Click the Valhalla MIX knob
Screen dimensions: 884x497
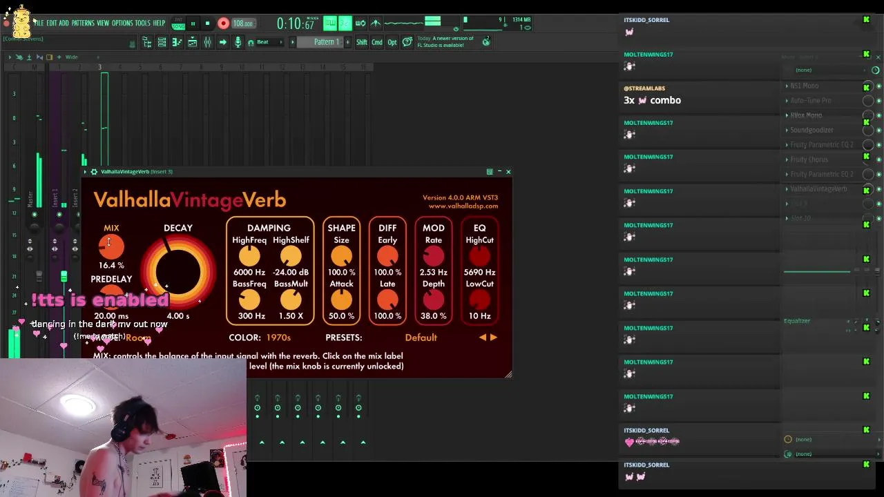tap(111, 246)
